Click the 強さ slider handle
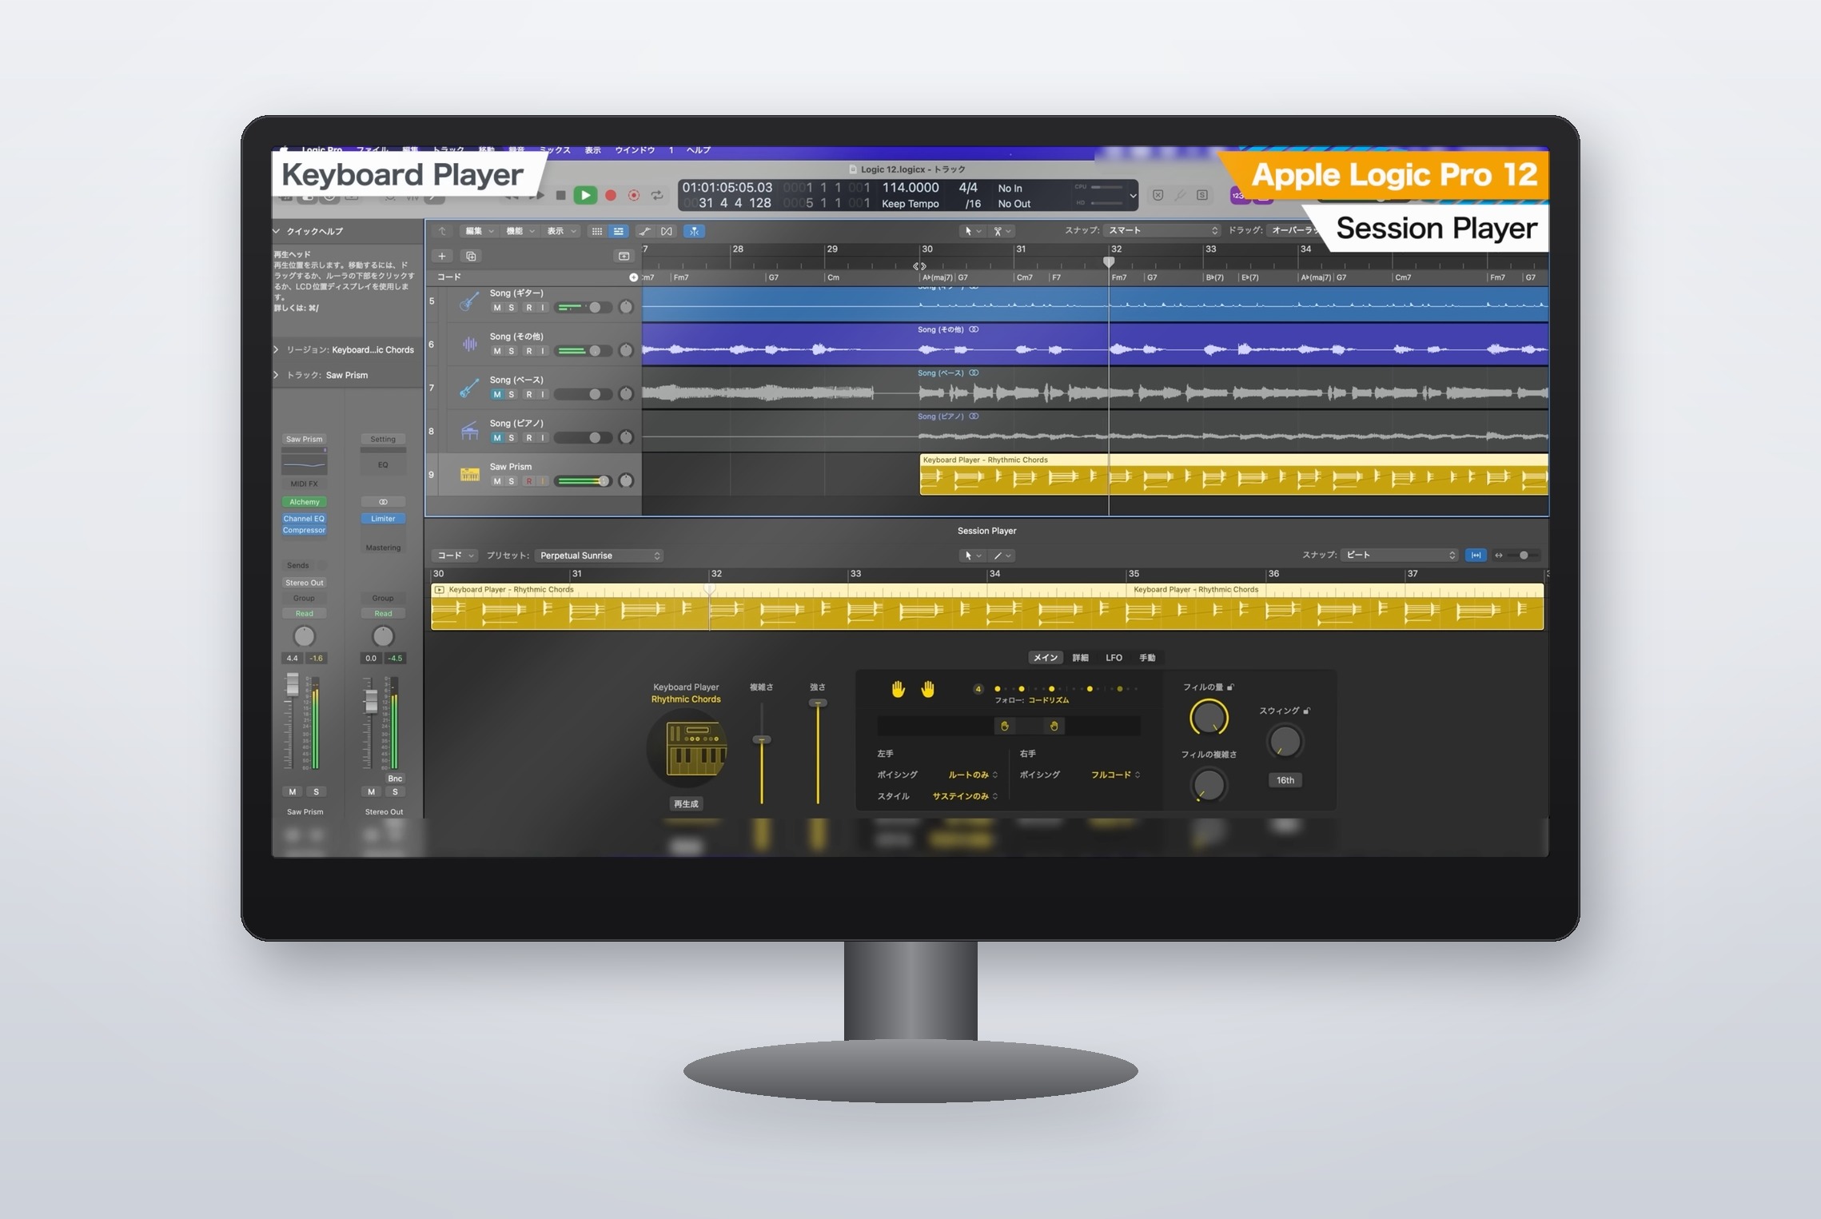The width and height of the screenshot is (1821, 1219). (x=818, y=703)
